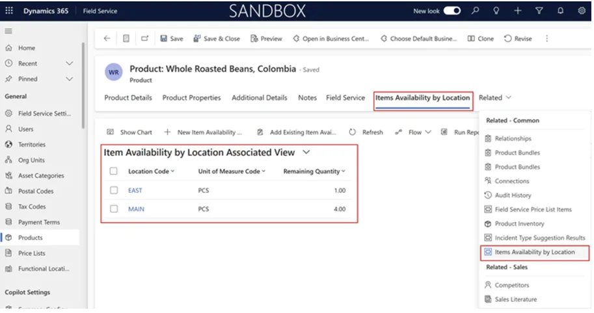Switch to Field Service tab
The height and width of the screenshot is (313, 594).
coord(345,97)
